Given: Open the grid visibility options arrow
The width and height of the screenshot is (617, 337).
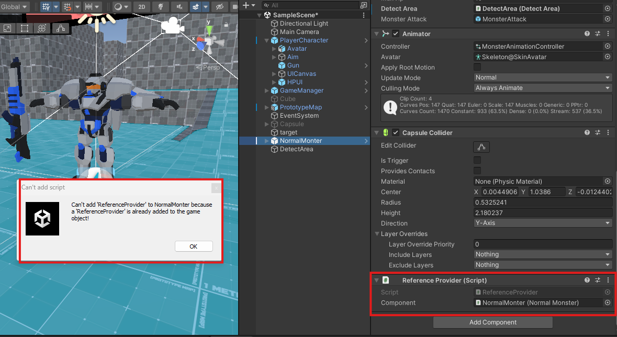Looking at the screenshot, I should pyautogui.click(x=56, y=7).
